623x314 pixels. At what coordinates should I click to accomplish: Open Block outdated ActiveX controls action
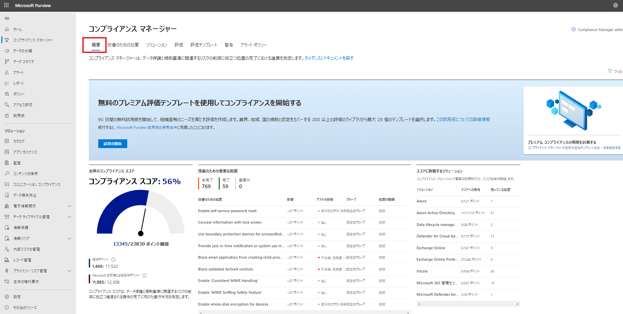coord(225,269)
